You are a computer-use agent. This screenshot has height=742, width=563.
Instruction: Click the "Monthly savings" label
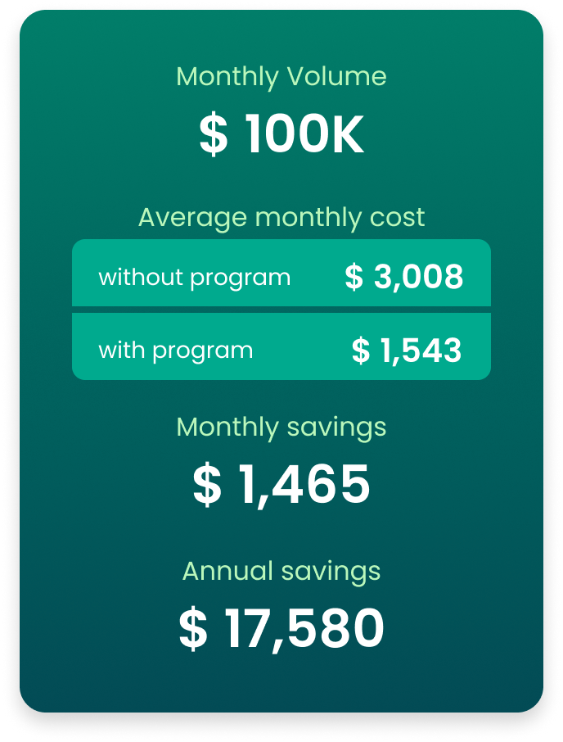tap(281, 427)
